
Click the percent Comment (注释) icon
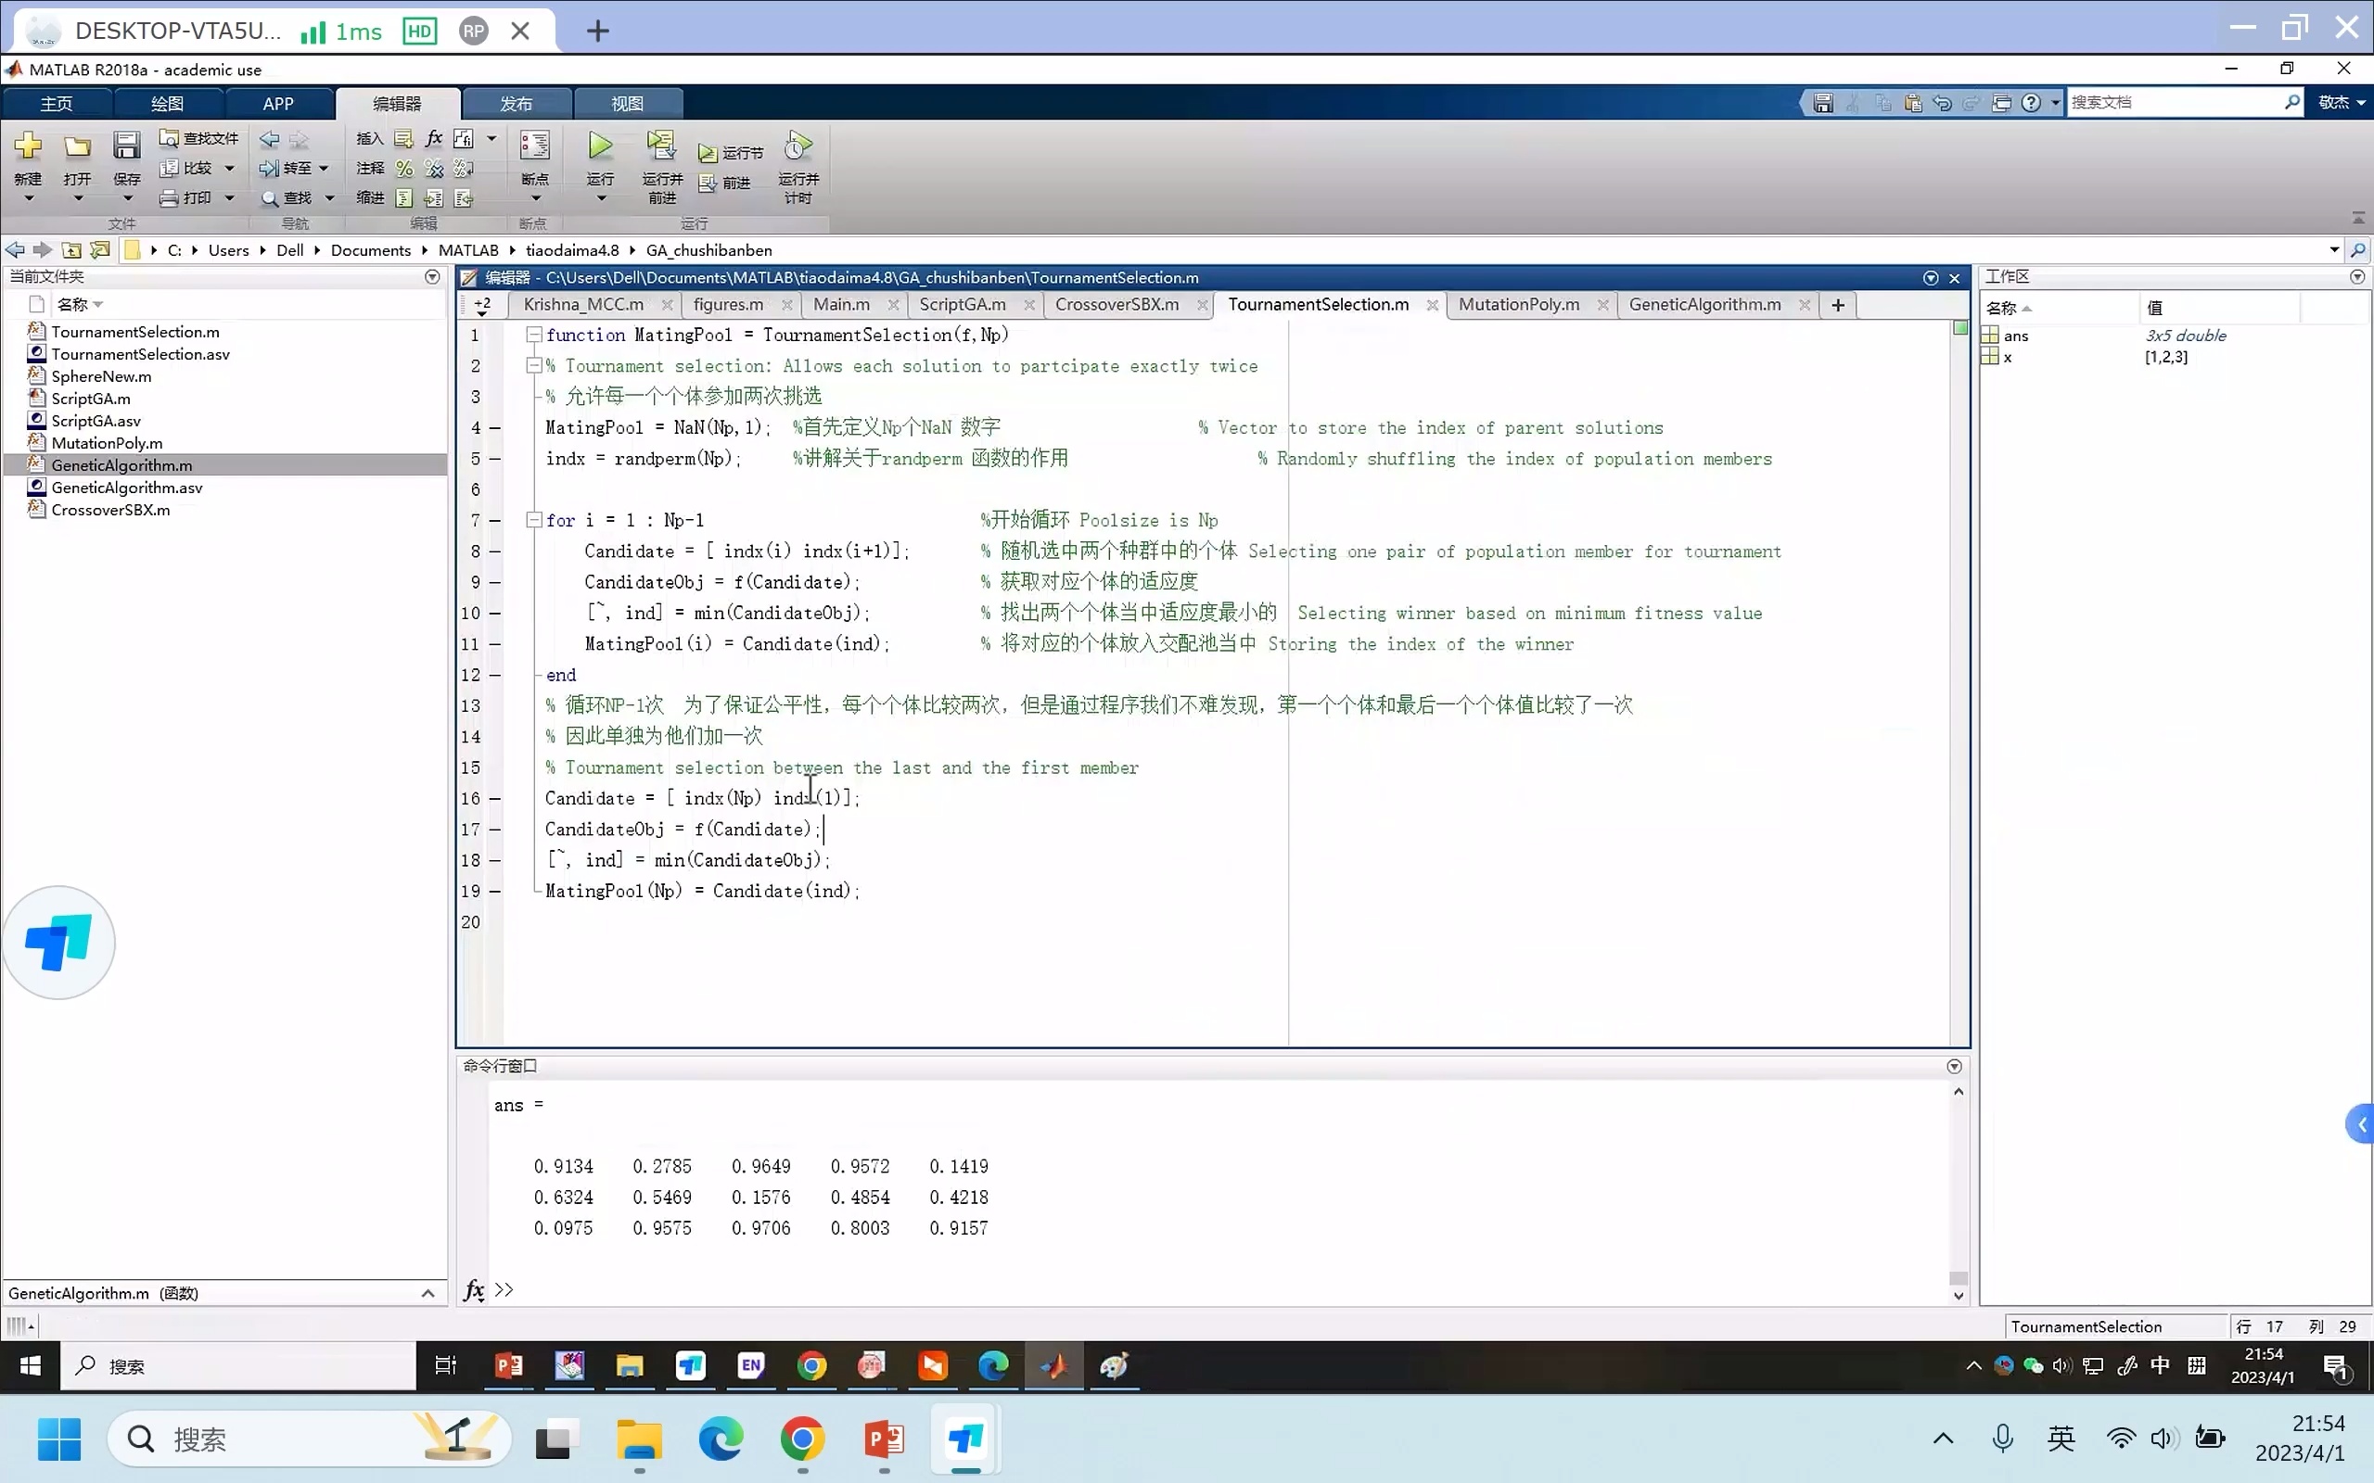(x=404, y=169)
